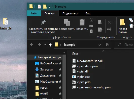Open Документы in navigation pane

[x=48, y=76]
